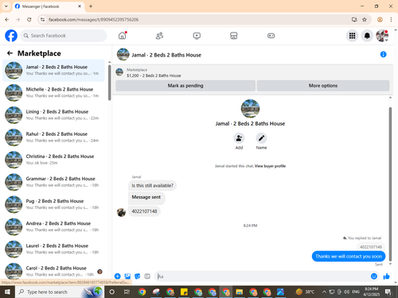This screenshot has width=398, height=298.
Task: Open conversation information icon
Action: click(x=383, y=54)
